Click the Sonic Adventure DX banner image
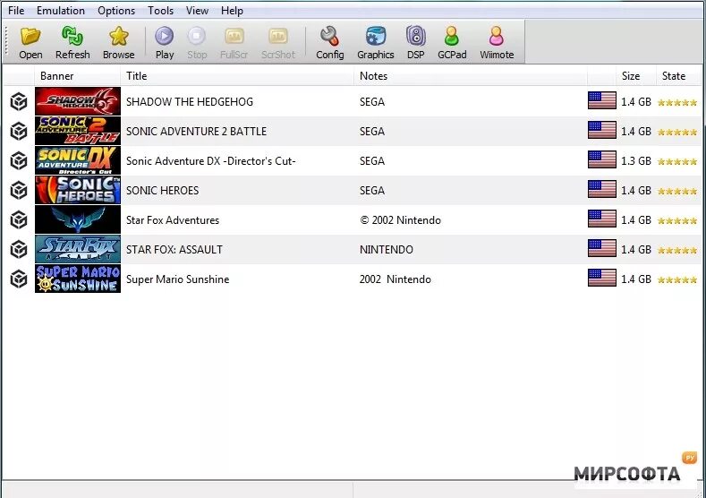The image size is (706, 498). (x=78, y=160)
